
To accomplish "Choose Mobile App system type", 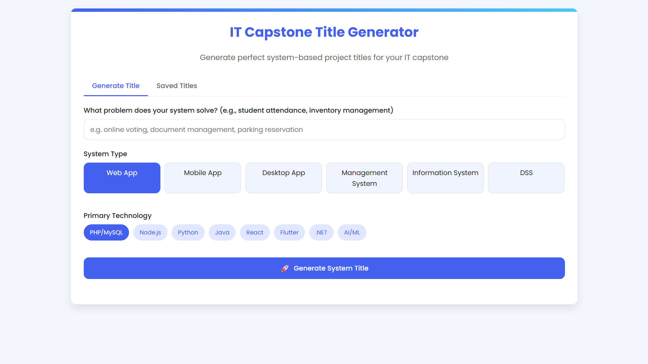I will (203, 178).
